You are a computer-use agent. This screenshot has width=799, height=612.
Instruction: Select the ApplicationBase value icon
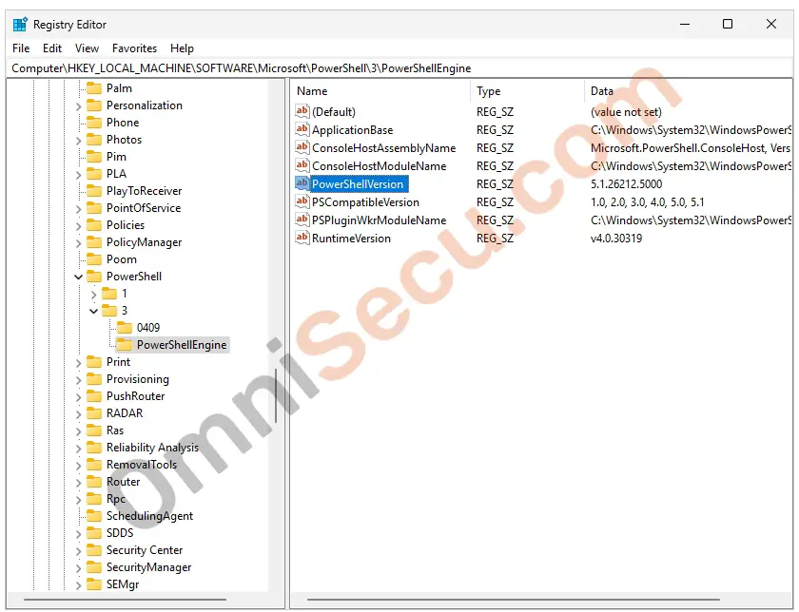(302, 130)
